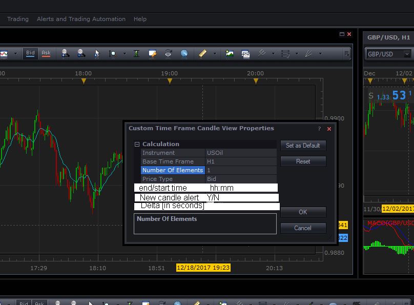Click Set as Default button
This screenshot has width=414, height=305.
pos(303,146)
